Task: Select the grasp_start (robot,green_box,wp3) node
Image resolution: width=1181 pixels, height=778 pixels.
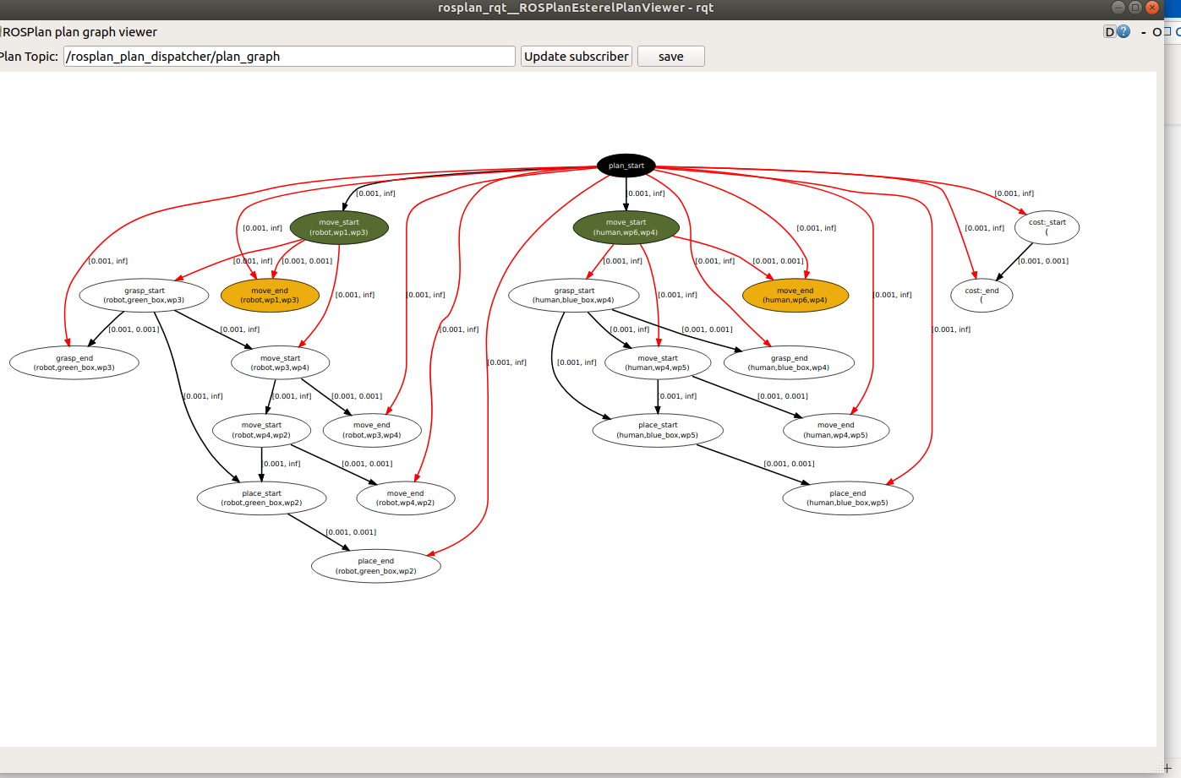Action: coord(144,295)
